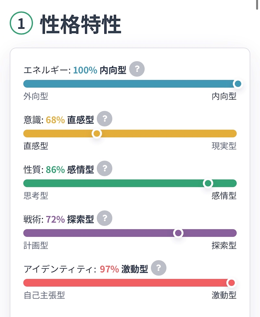Select the 現実型 label under yellow bar
This screenshot has height=317, width=260.
(224, 146)
